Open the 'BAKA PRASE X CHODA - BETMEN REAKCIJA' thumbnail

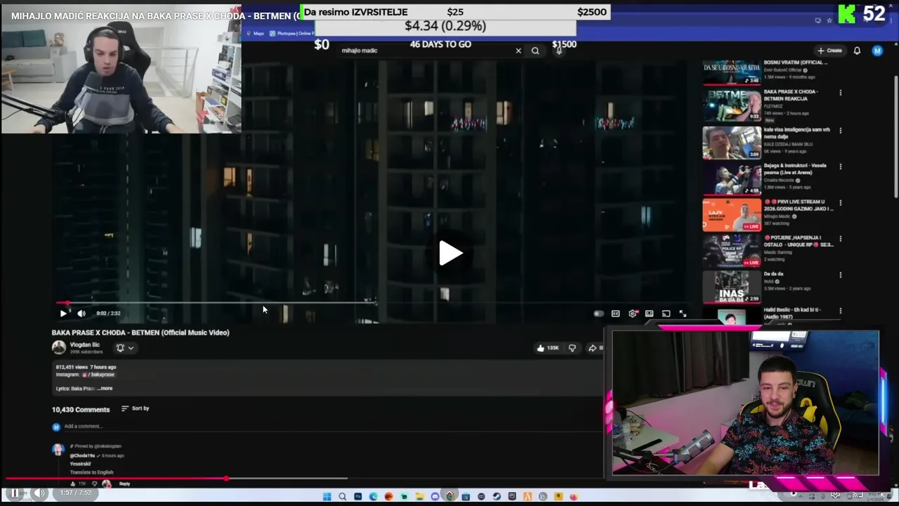[x=732, y=105]
